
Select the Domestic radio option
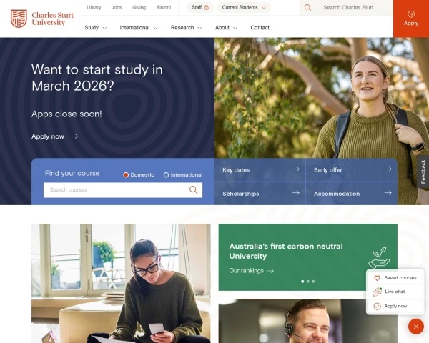[x=126, y=175]
